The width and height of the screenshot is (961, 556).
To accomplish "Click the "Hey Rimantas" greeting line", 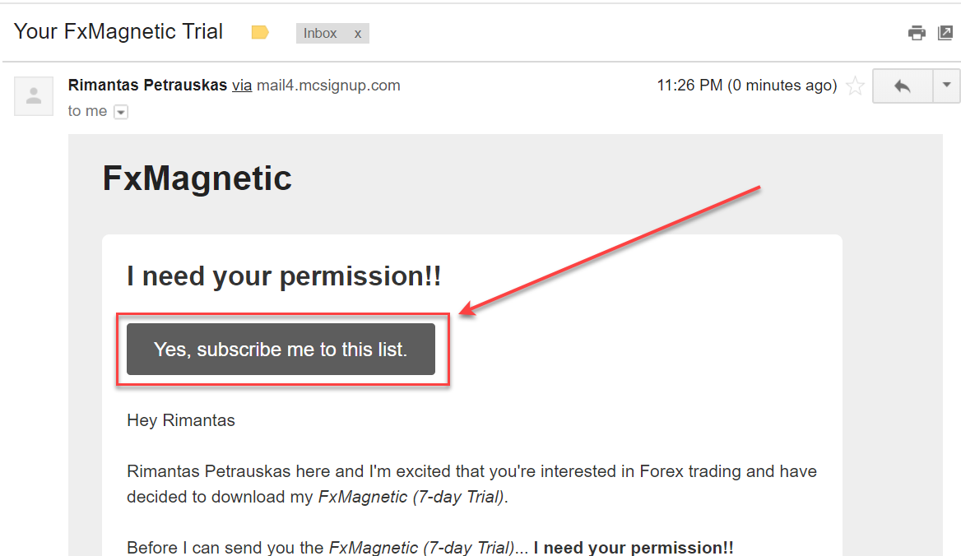I will coord(181,420).
